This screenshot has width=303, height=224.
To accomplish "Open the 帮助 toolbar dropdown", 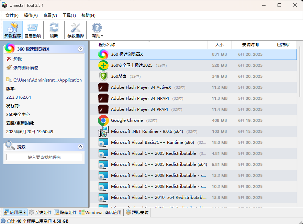I will 97,30.
